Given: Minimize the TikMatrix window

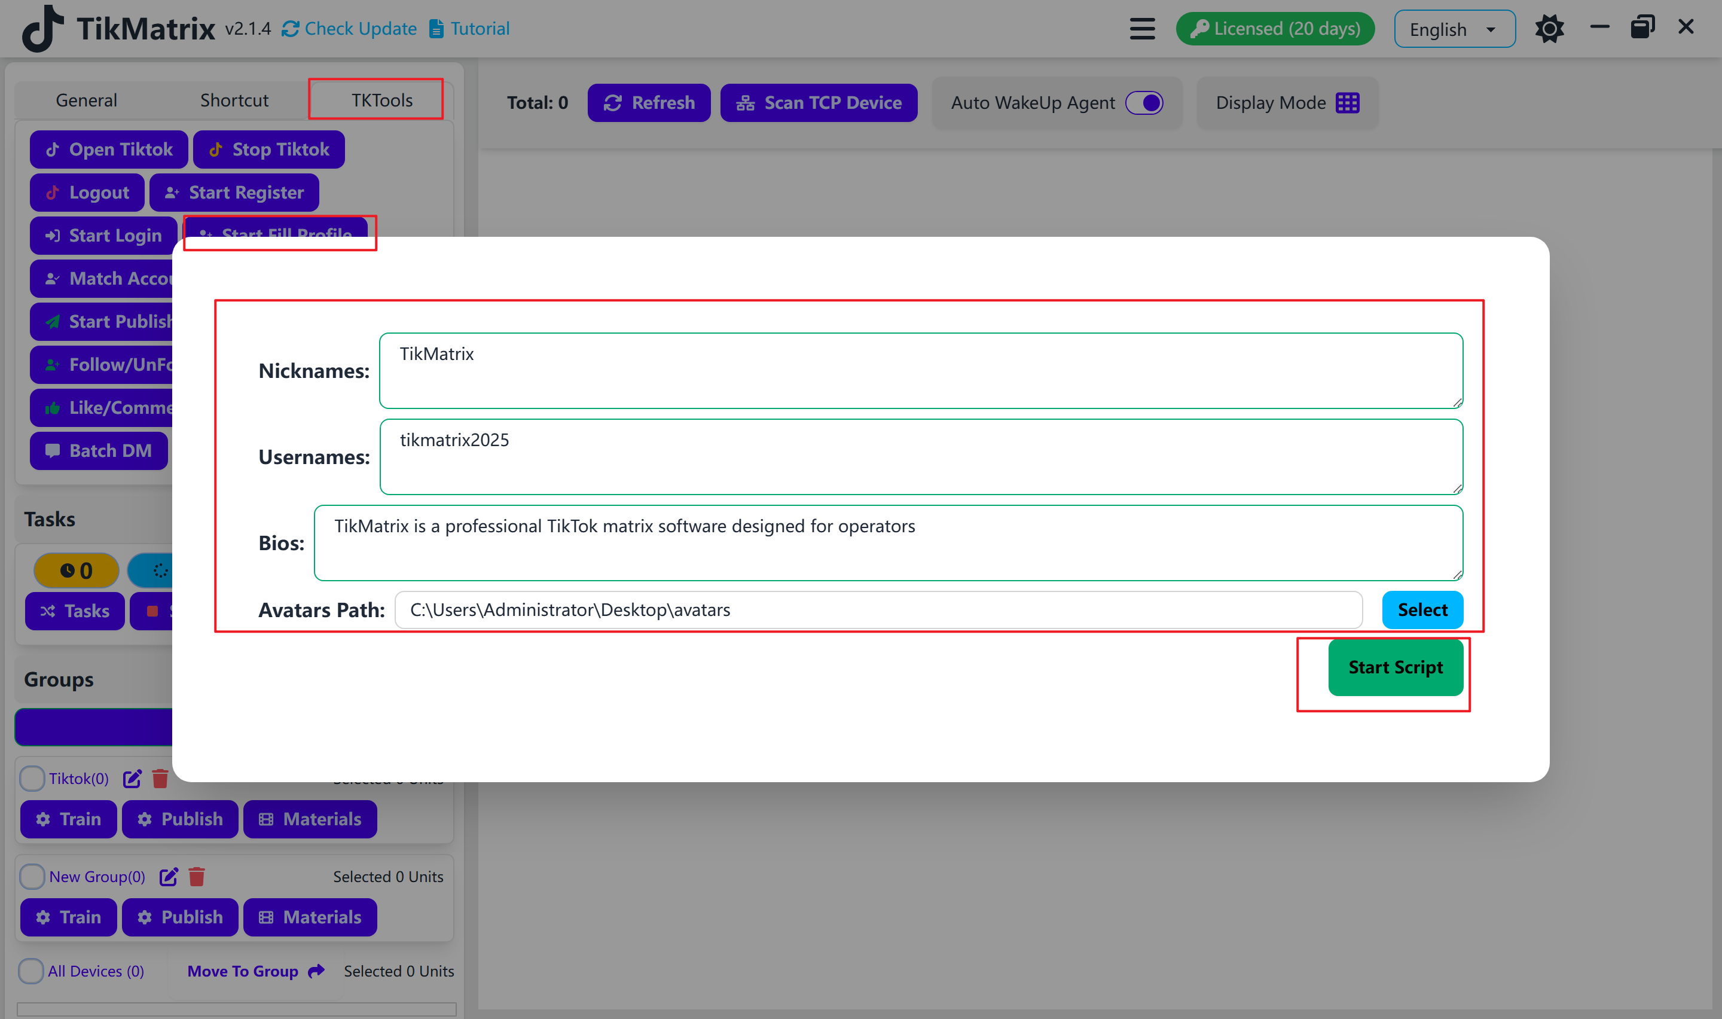Looking at the screenshot, I should (1599, 28).
